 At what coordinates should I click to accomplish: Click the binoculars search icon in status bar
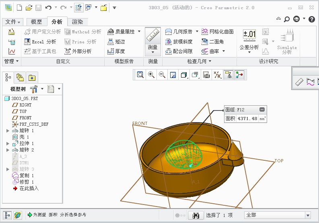196,215
